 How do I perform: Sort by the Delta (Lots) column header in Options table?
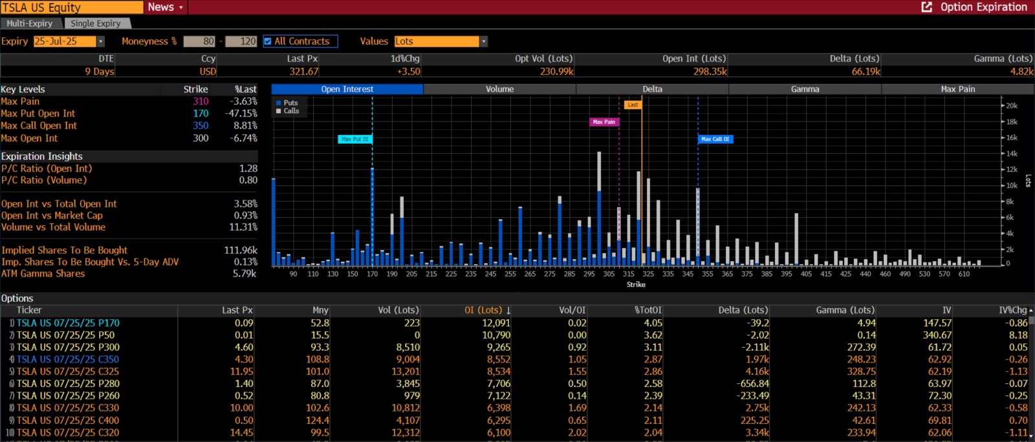point(743,310)
